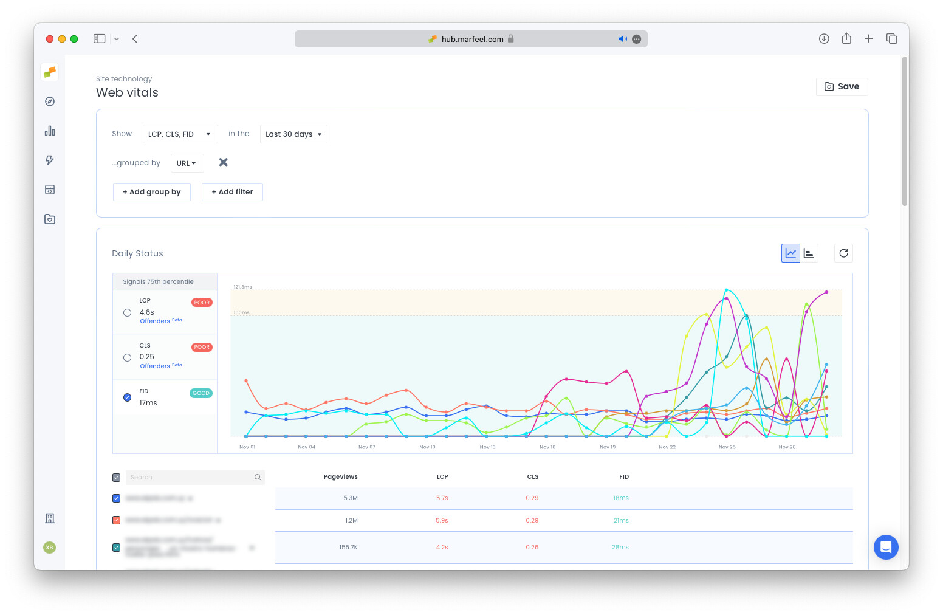Select the CLS radio button
This screenshot has width=943, height=615.
click(x=127, y=358)
